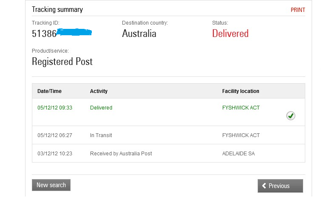This screenshot has height=219, width=321.
Task: Click Received by Australia Post entry
Action: 121,153
